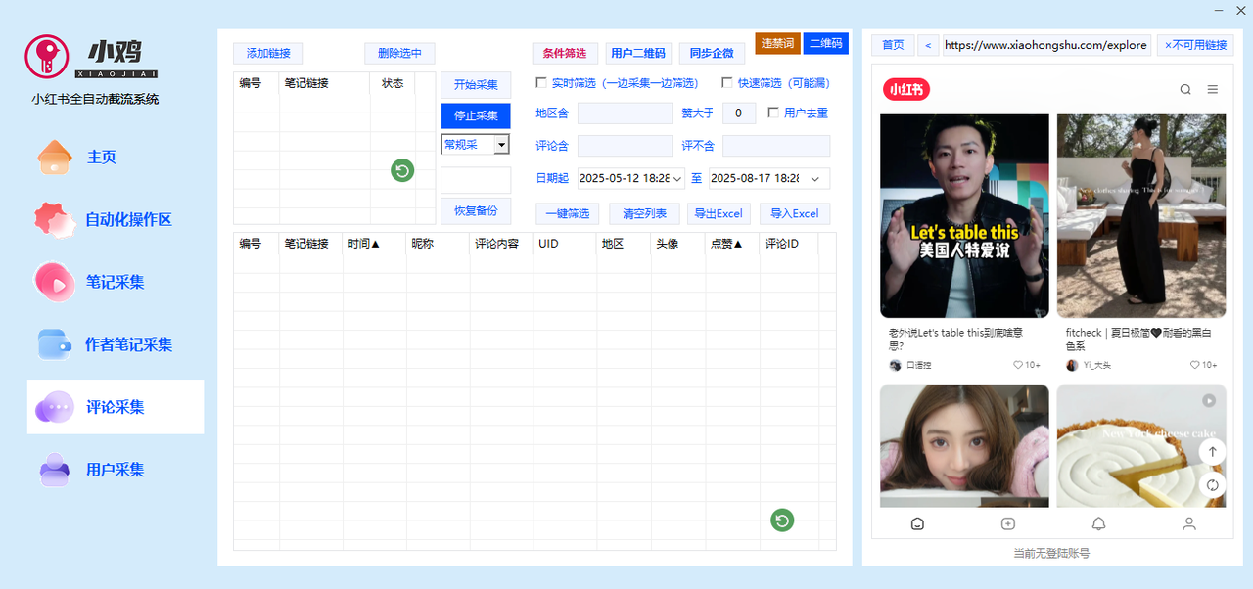Viewport: 1253px width, 589px height.
Task: Click 开始采集 button
Action: pyautogui.click(x=476, y=85)
